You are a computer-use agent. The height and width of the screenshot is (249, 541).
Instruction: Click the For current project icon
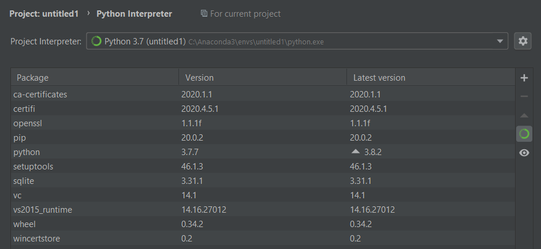point(204,13)
